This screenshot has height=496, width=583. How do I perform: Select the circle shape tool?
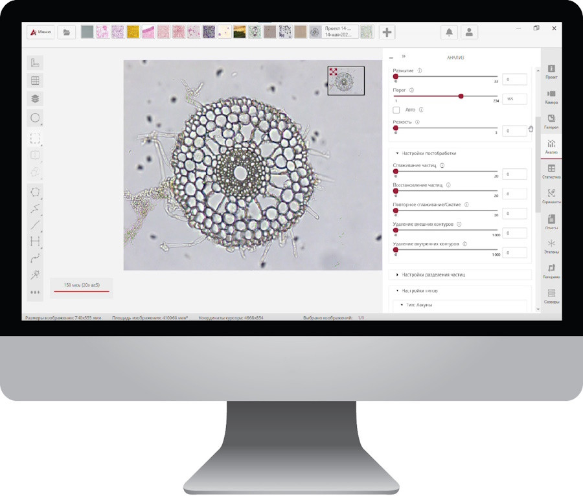coord(35,118)
